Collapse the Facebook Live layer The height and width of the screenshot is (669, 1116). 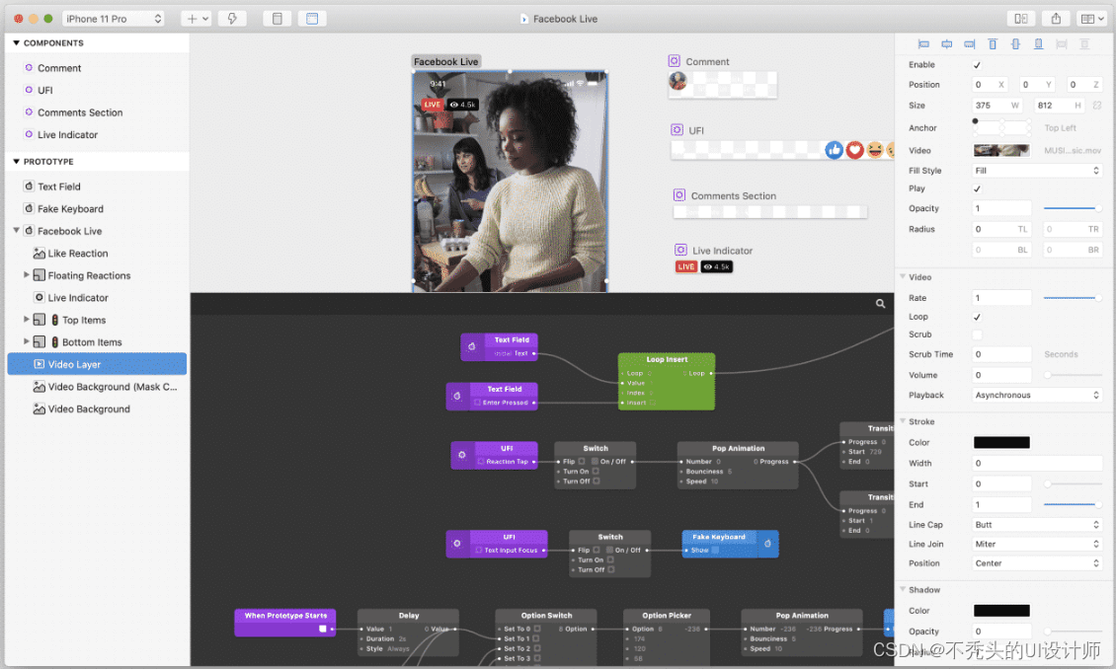point(17,230)
